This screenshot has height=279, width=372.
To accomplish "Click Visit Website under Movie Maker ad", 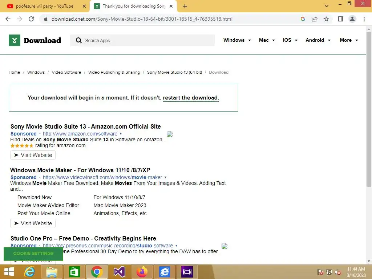I will (33, 223).
